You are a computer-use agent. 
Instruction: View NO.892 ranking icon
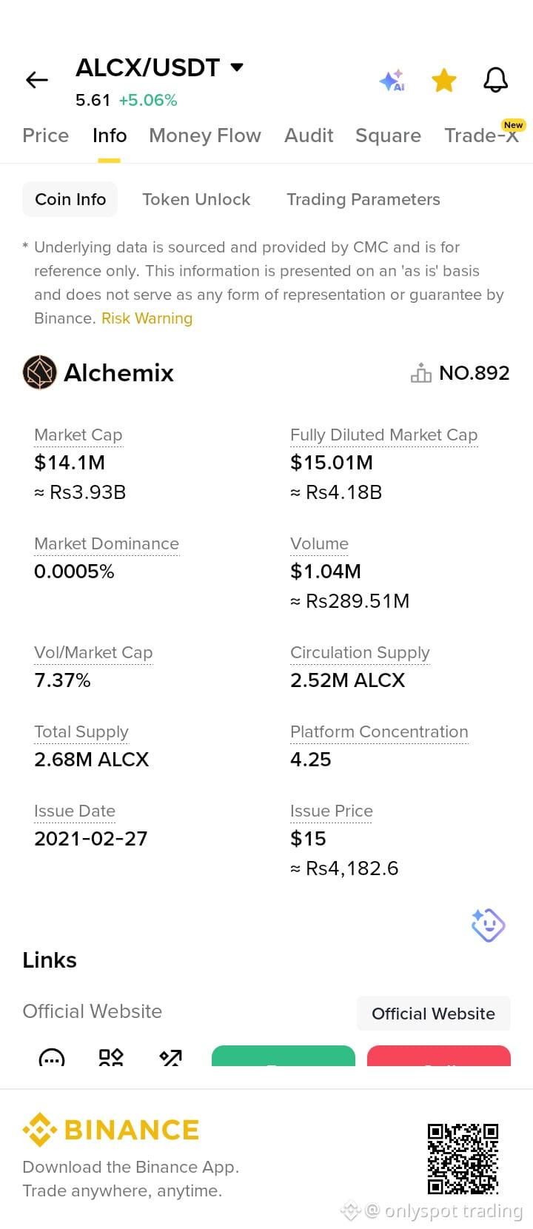click(x=421, y=373)
